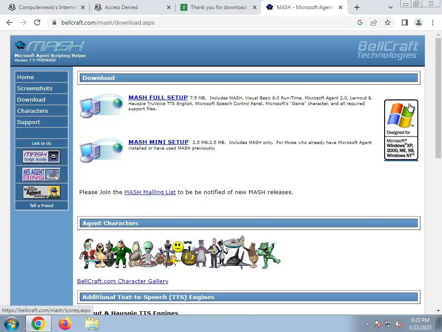
Task: Show hidden system tray icons
Action: (367, 324)
